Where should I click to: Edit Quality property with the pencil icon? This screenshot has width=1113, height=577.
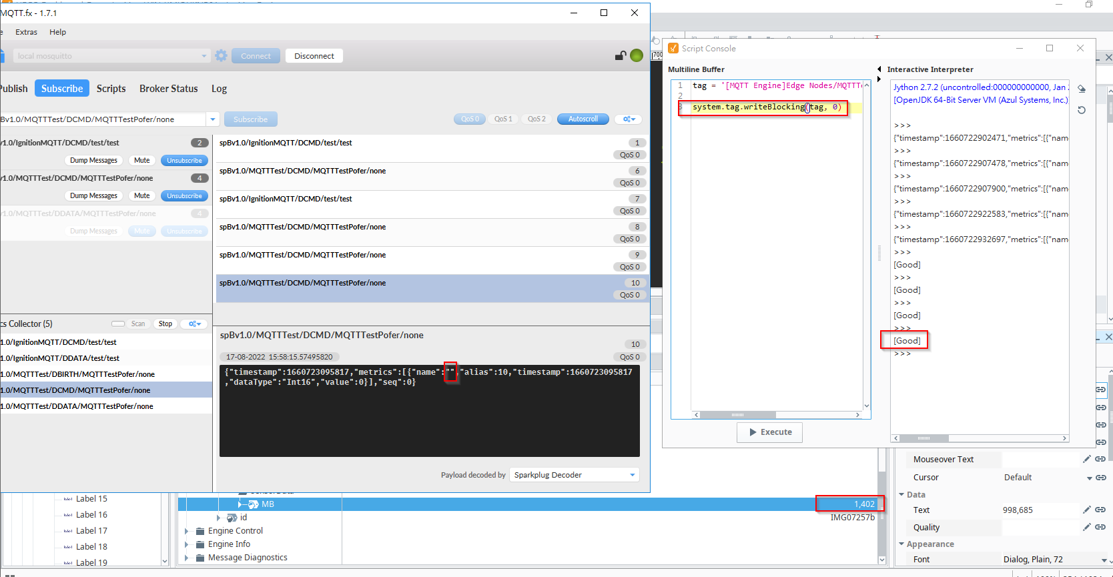click(1086, 527)
